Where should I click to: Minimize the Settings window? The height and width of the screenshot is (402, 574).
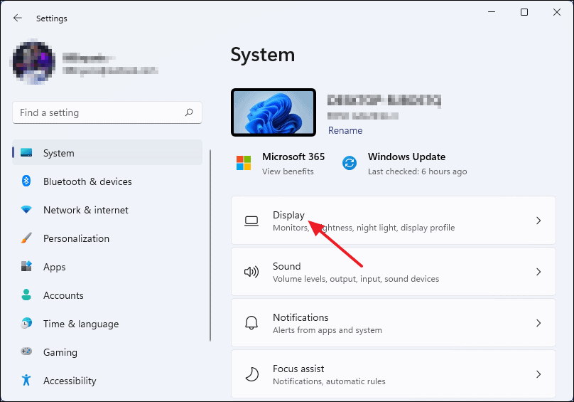point(492,12)
